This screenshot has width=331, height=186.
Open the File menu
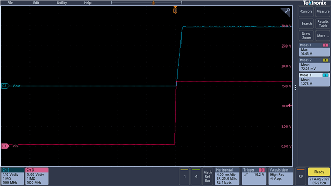coord(10,3)
